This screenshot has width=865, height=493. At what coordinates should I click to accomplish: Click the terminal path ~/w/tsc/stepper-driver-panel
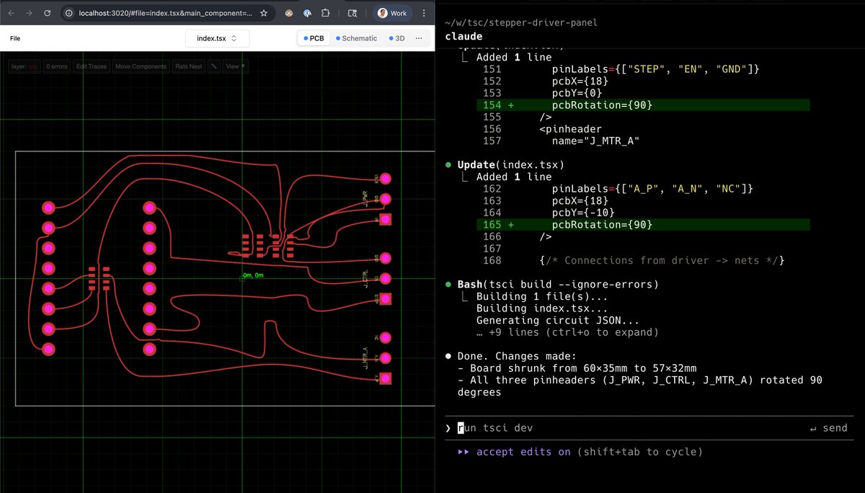(521, 23)
